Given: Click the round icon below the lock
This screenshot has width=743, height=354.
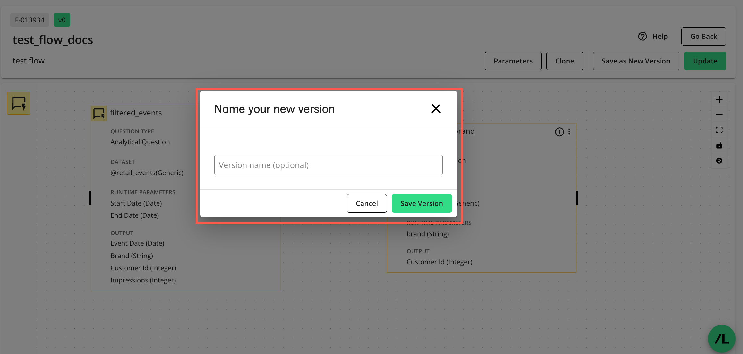Looking at the screenshot, I should click(x=719, y=161).
